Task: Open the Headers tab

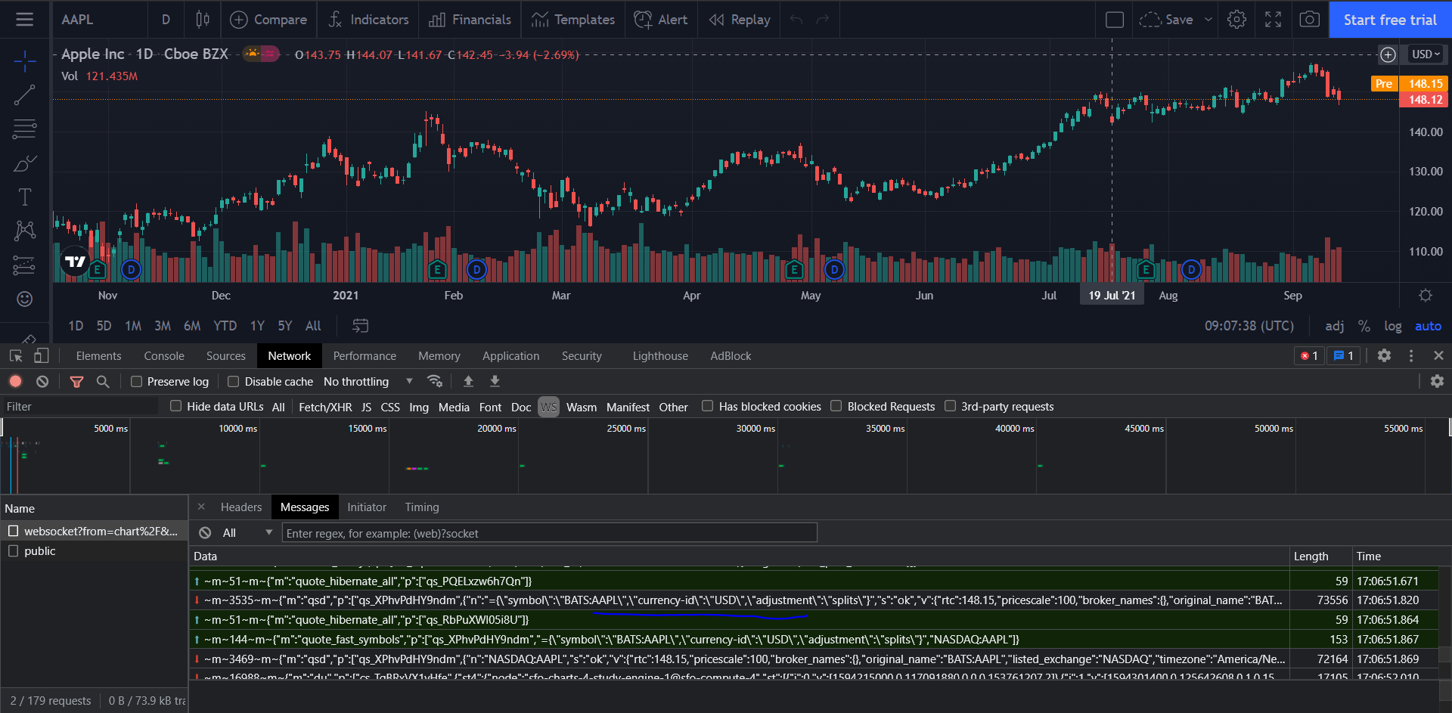Action: [241, 507]
